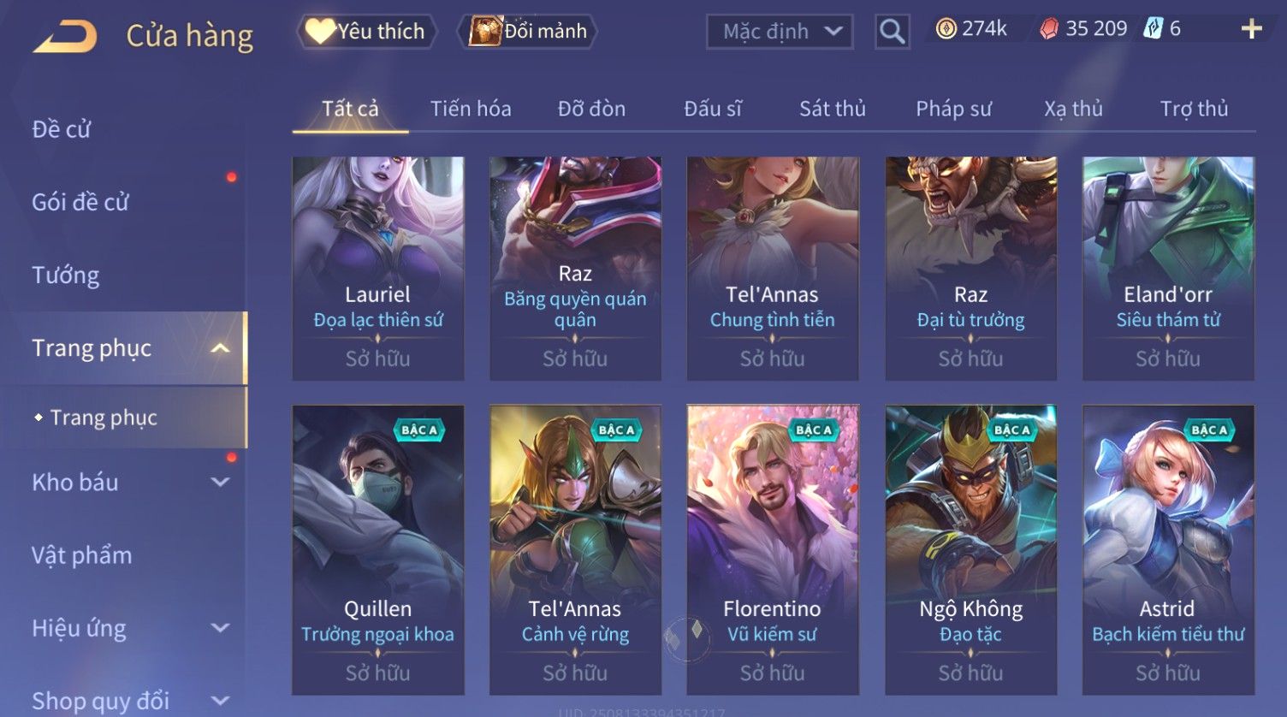
Task: Open the Mặc định sort dropdown
Action: (780, 32)
